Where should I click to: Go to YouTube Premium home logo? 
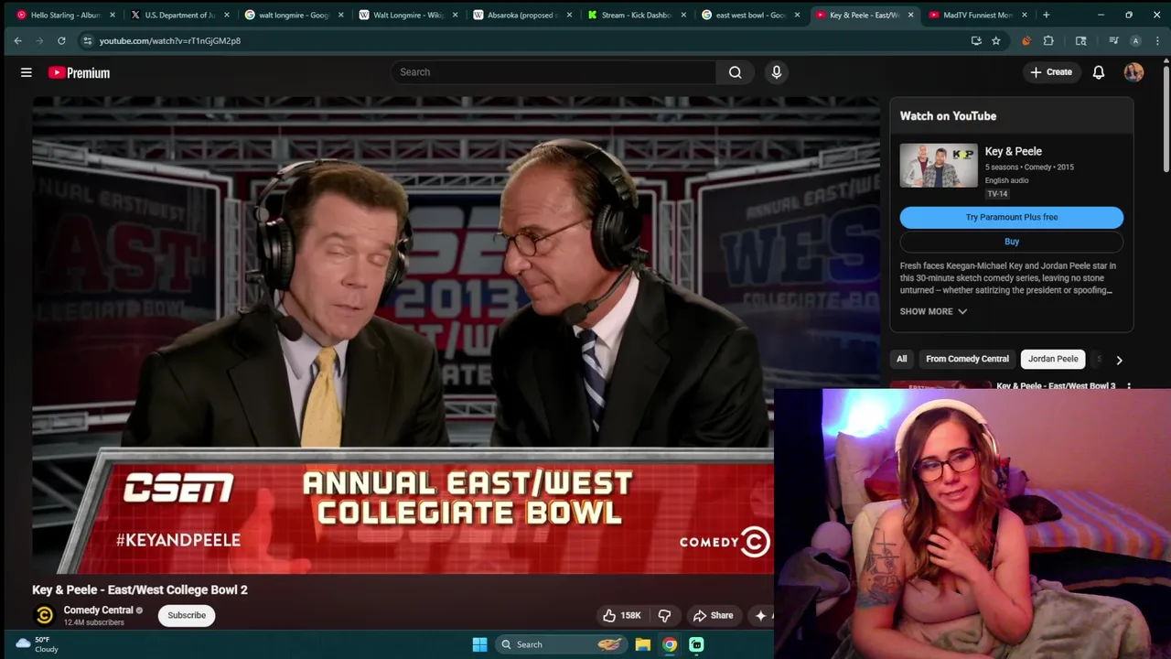point(80,72)
